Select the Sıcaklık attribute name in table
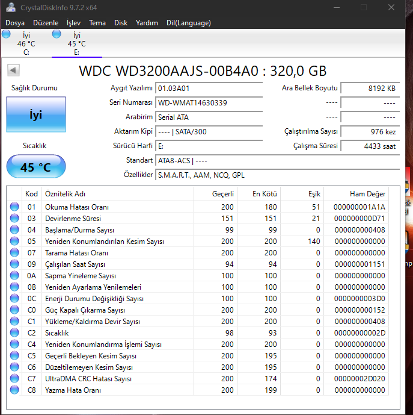Screen dimensions: 413x415 point(57,333)
